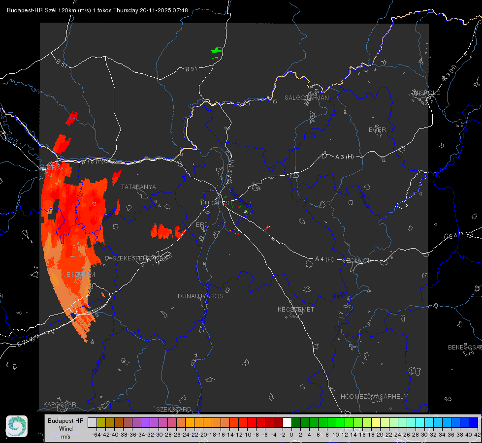Click the BUDAPEST city label

click(x=217, y=203)
